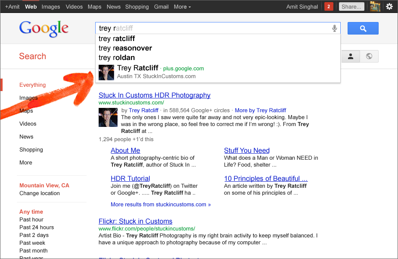This screenshot has height=259, width=398.
Task: Click the microphone voice search icon
Action: pyautogui.click(x=334, y=28)
